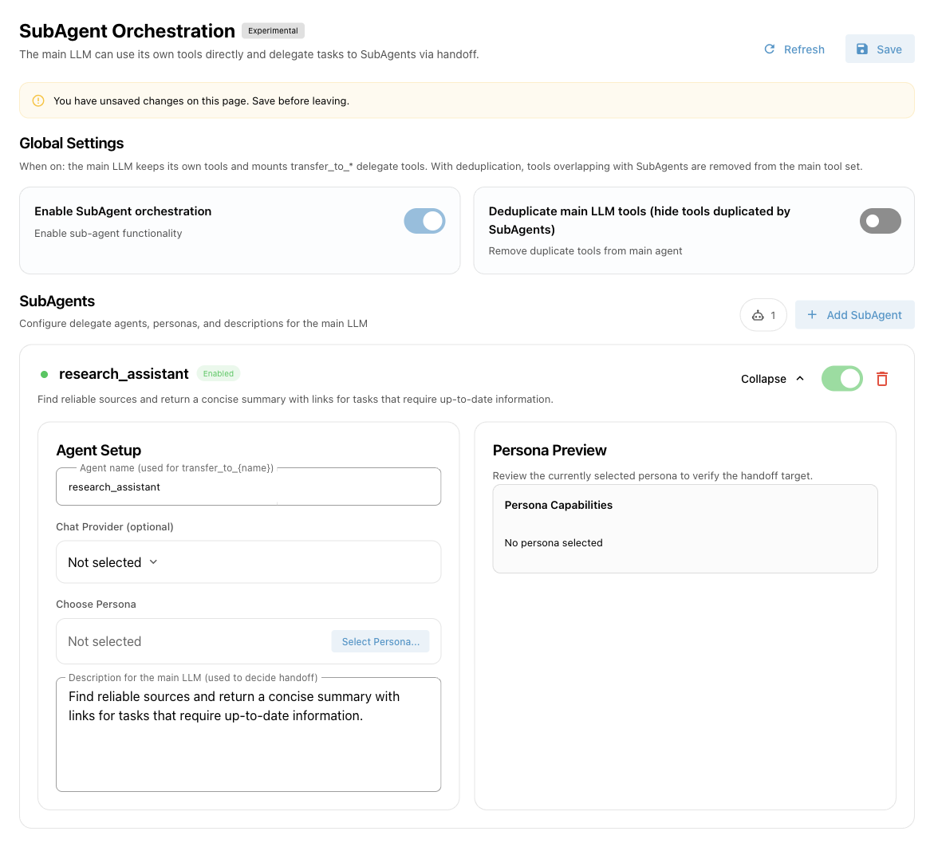934x847 pixels.
Task: Click the SubAgent count robot badge
Action: (763, 315)
